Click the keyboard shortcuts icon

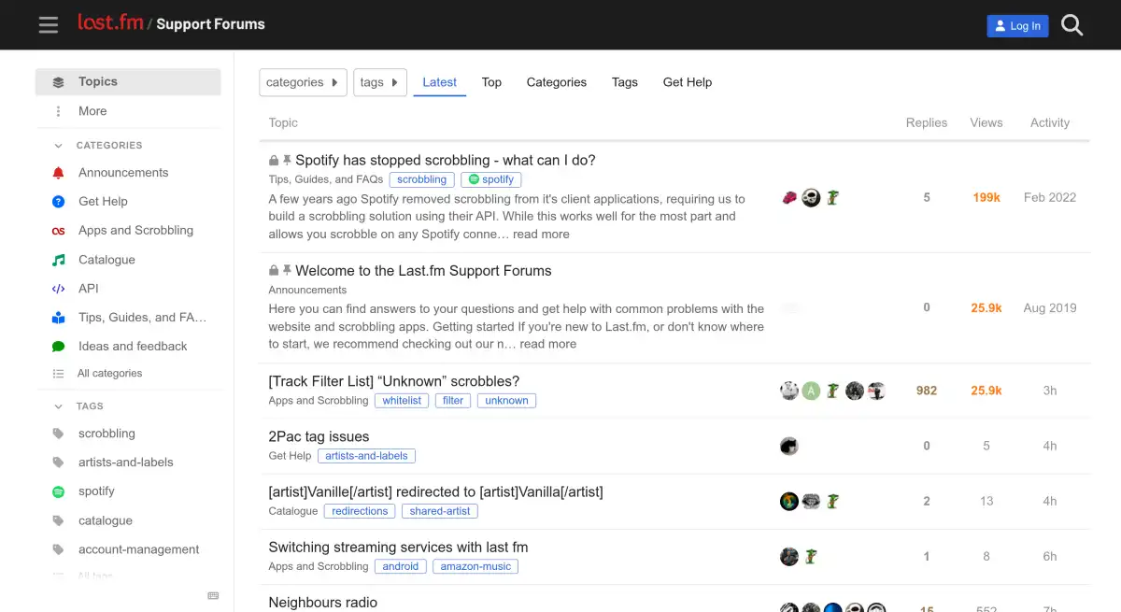pyautogui.click(x=213, y=596)
